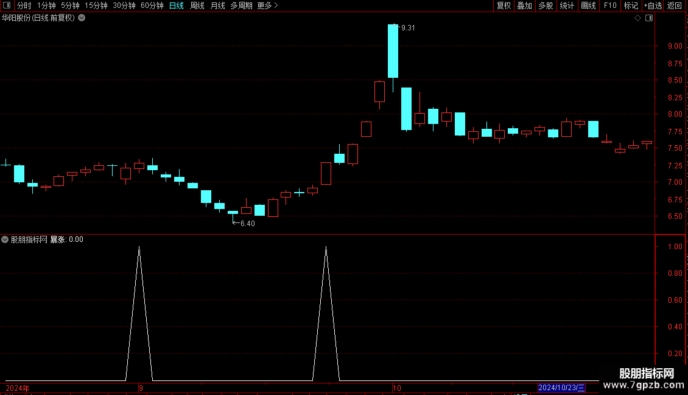Click the month 10 marker on time axis

[396, 388]
